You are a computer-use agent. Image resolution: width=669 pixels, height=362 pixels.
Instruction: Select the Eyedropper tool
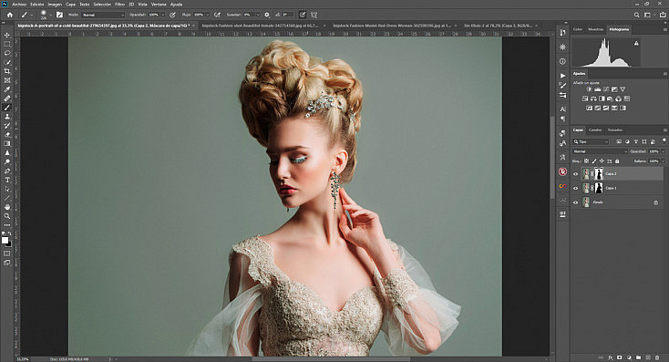point(6,89)
